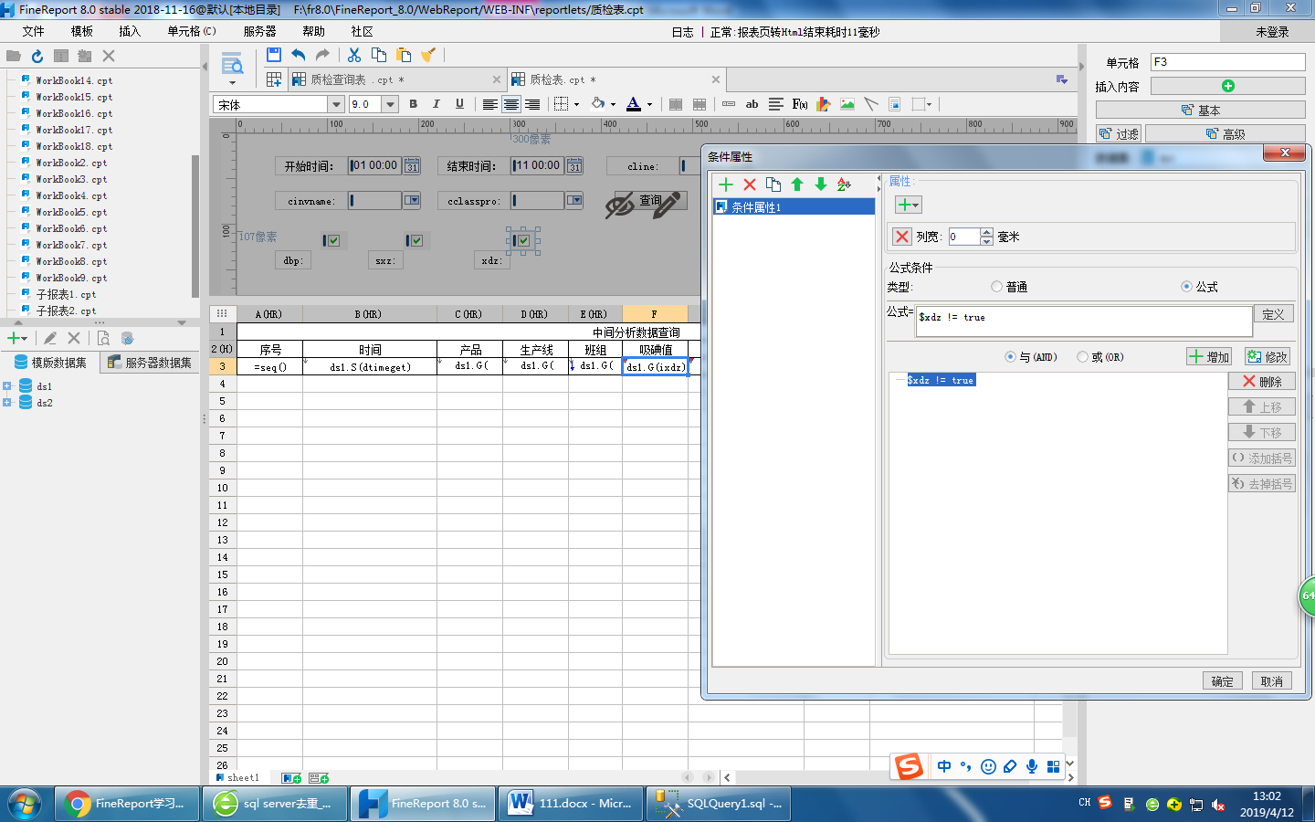Viewport: 1315px width, 822px height.
Task: Open the 插入 menu
Action: tap(130, 31)
